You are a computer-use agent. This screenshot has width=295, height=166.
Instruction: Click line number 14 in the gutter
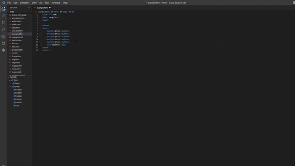[37, 50]
